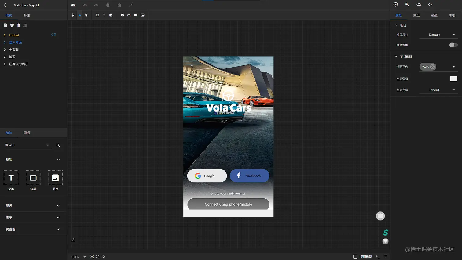462x260 pixels.
Task: Open the 全局字体 inherit dropdown
Action: (x=438, y=90)
